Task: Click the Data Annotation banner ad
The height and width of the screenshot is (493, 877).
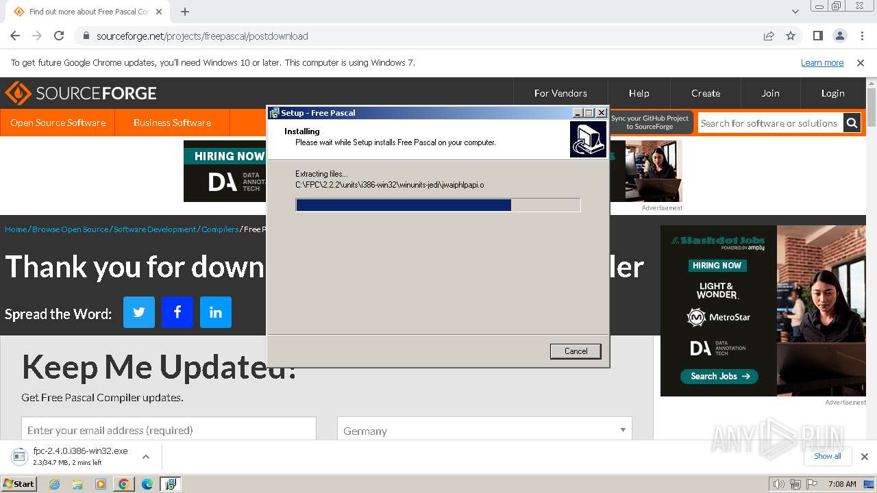Action: (224, 171)
